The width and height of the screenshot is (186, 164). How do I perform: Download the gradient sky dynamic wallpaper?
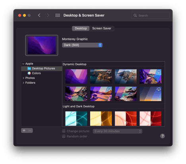click(159, 89)
